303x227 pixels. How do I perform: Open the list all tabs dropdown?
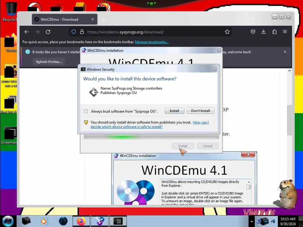point(253,19)
